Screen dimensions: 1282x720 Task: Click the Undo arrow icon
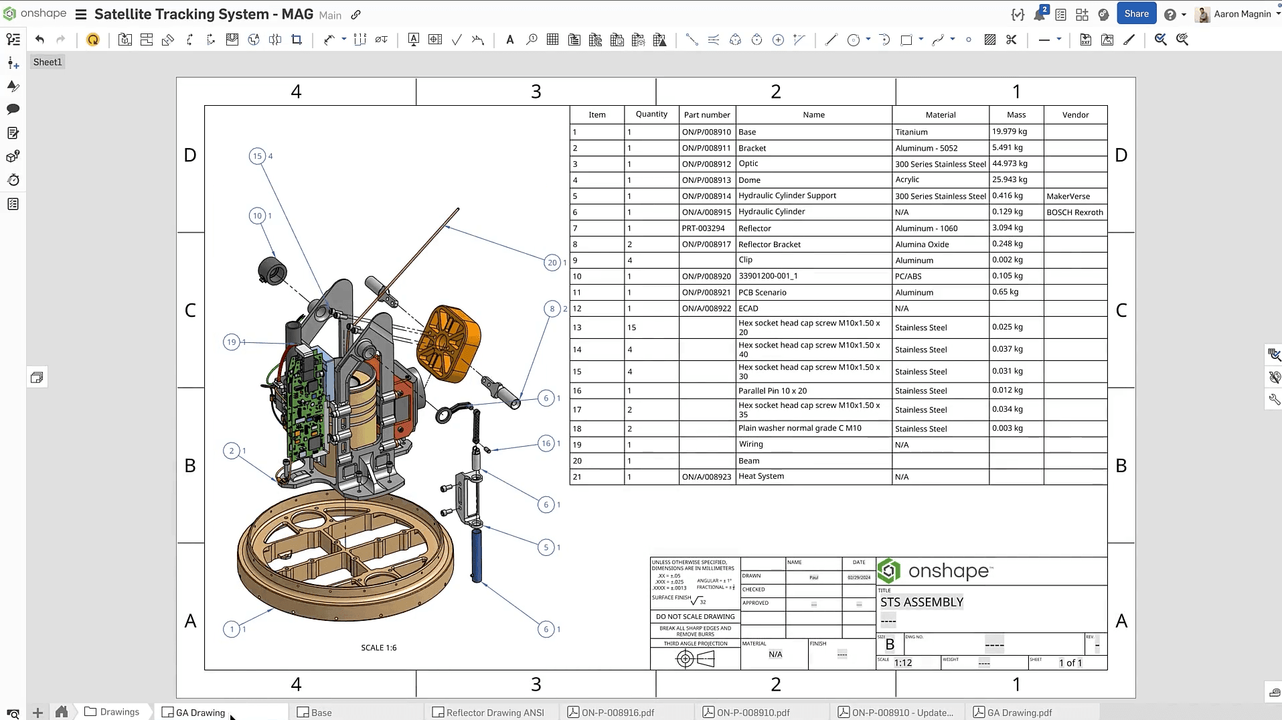click(39, 40)
